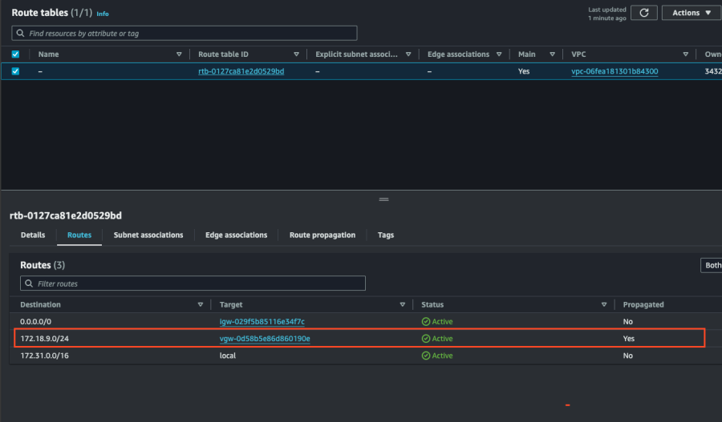Viewport: 722px width, 422px height.
Task: Sort by Route table ID column arrow
Action: point(296,54)
